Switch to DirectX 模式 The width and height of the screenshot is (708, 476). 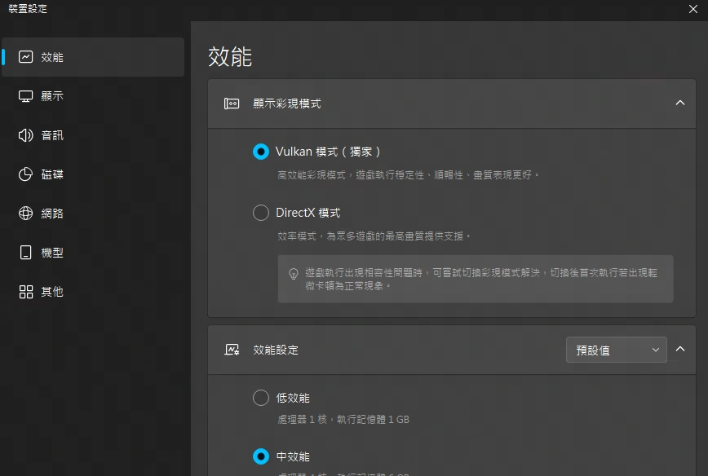(x=261, y=212)
